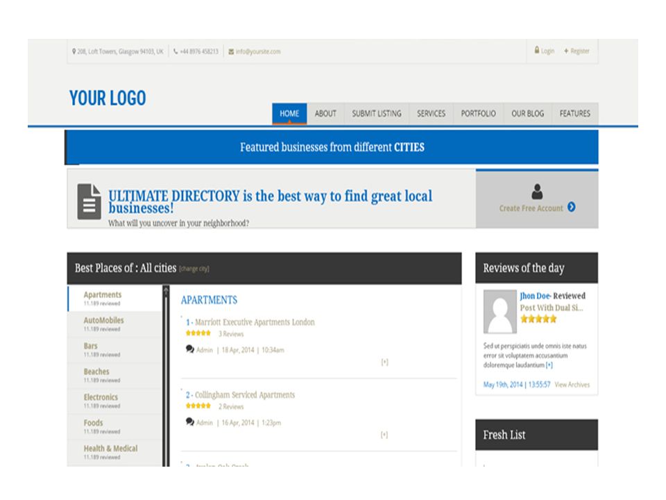Image resolution: width=666 pixels, height=500 pixels.
Task: Click the blue arrow icon after Create Free Account
Action: (x=572, y=207)
